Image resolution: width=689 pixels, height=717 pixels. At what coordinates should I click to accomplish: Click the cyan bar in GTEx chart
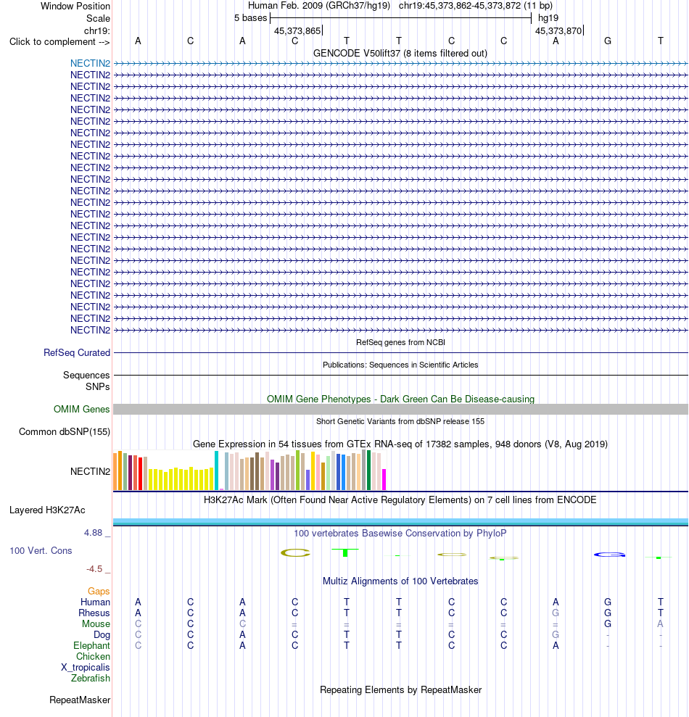tap(216, 471)
